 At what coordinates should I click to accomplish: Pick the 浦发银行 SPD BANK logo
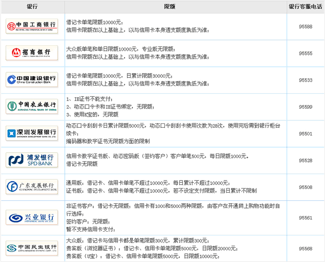tap(32, 160)
